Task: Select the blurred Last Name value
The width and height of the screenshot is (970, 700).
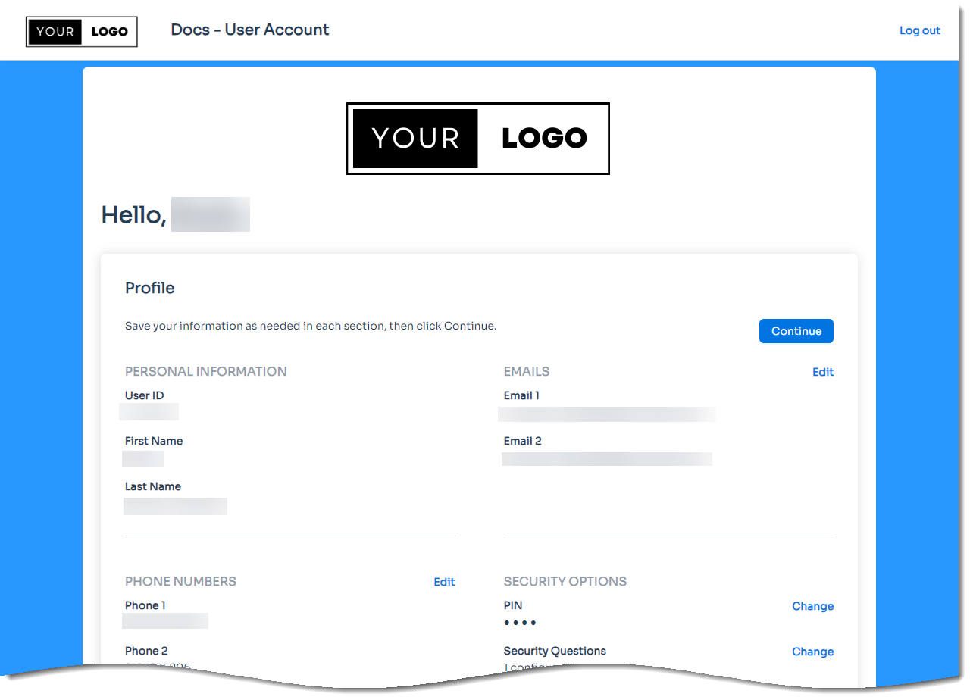Action: pos(175,506)
